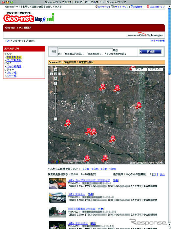
Task: Open thumbnail of the 1.74km result
Action: point(57,197)
